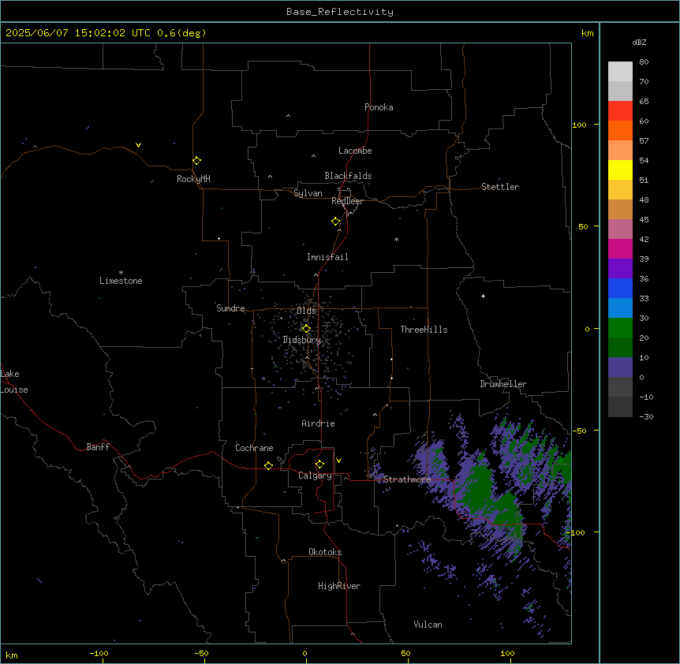The height and width of the screenshot is (664, 680).
Task: Click the dBZ legend heading
Action: (639, 42)
